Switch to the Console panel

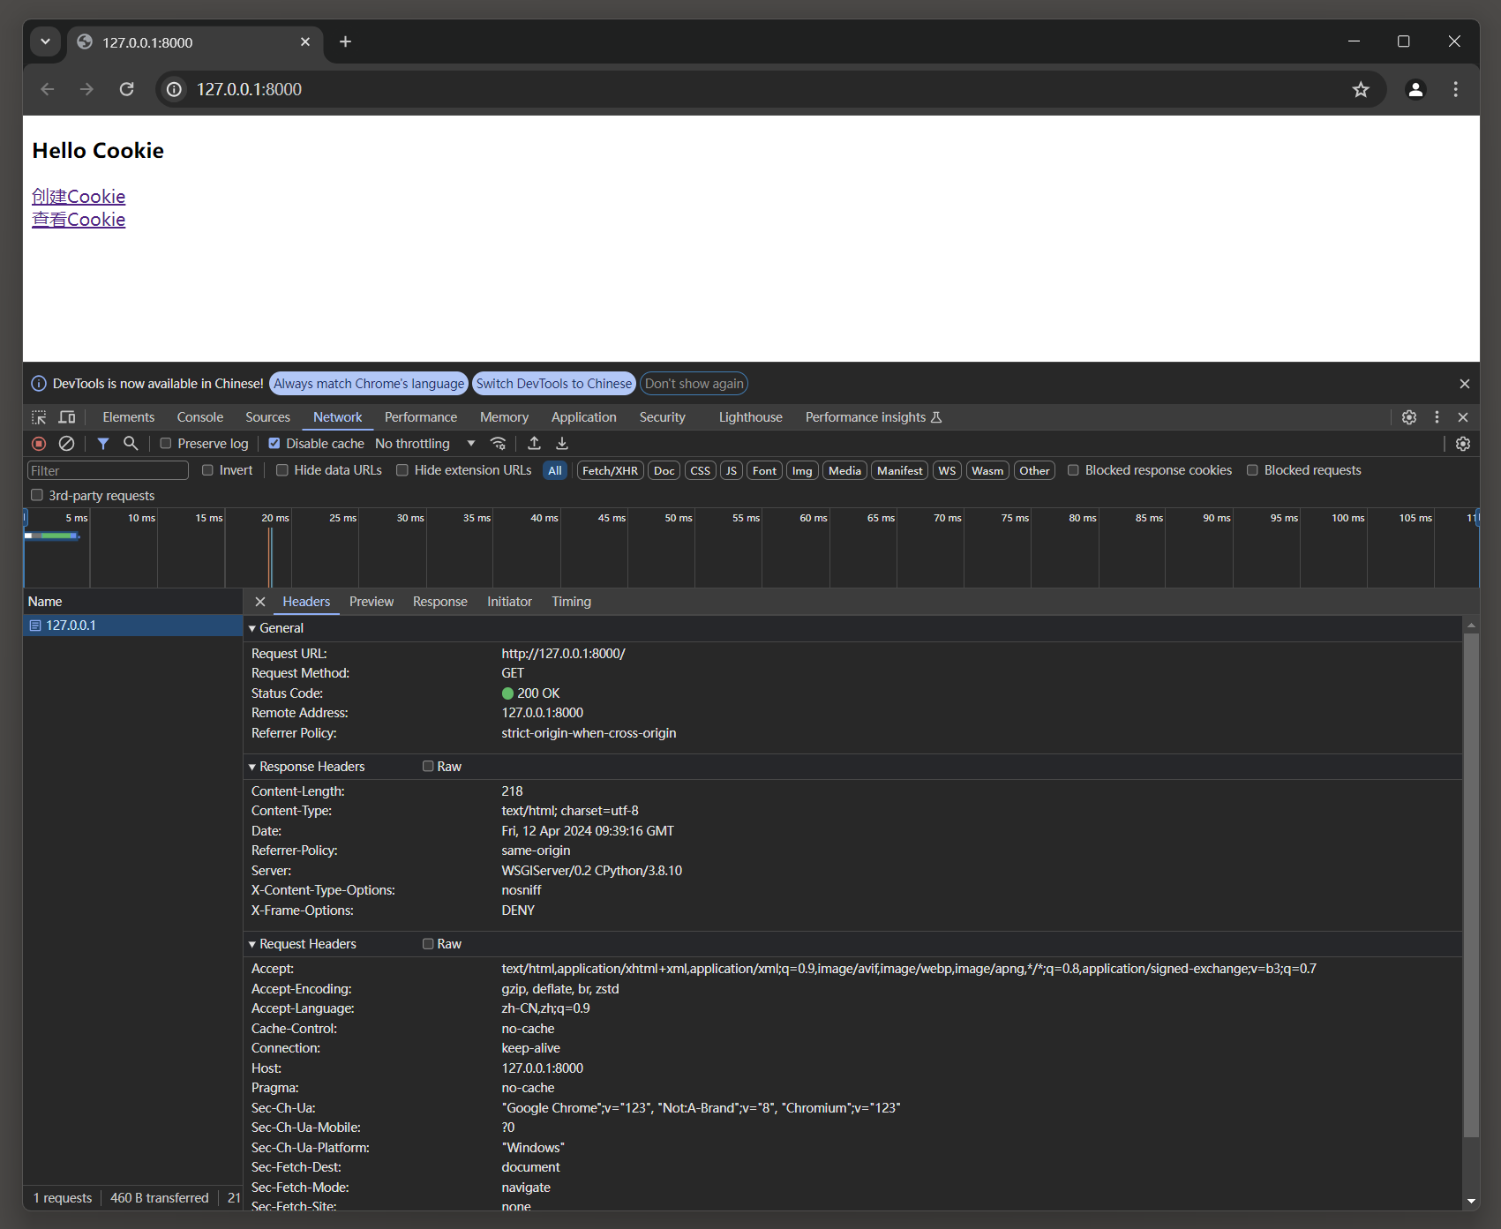point(200,417)
